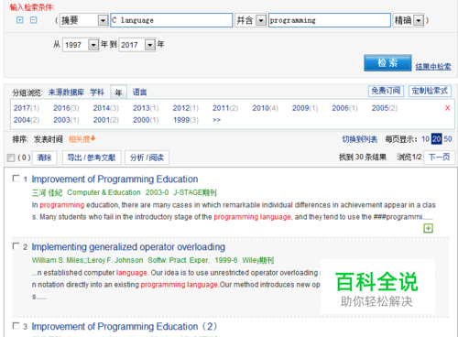Sort results by 发表时间
The height and width of the screenshot is (337, 458).
click(x=49, y=139)
